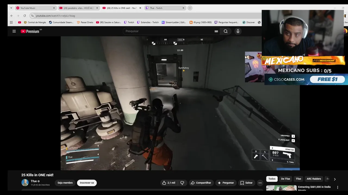Viewport: 348px width, 195px height.
Task: Click the Salvar save button
Action: (246, 183)
